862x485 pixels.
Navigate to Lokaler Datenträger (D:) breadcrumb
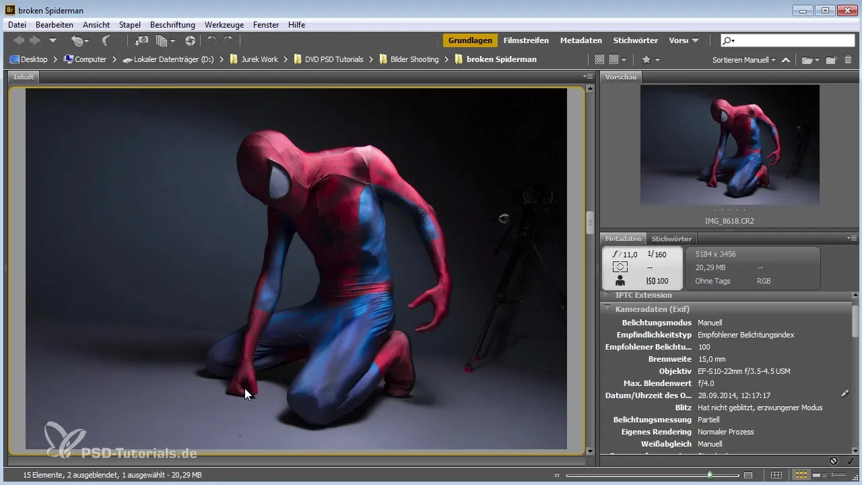coord(168,59)
